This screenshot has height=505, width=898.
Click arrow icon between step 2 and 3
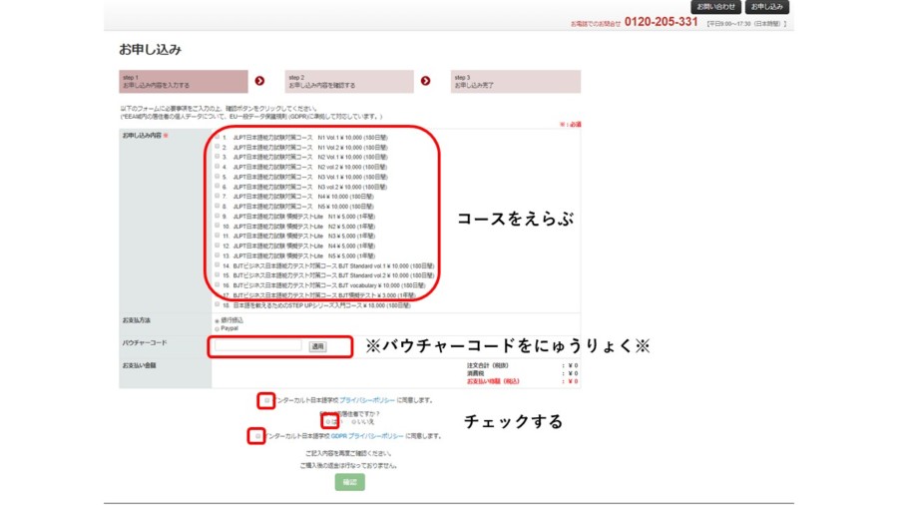(425, 81)
